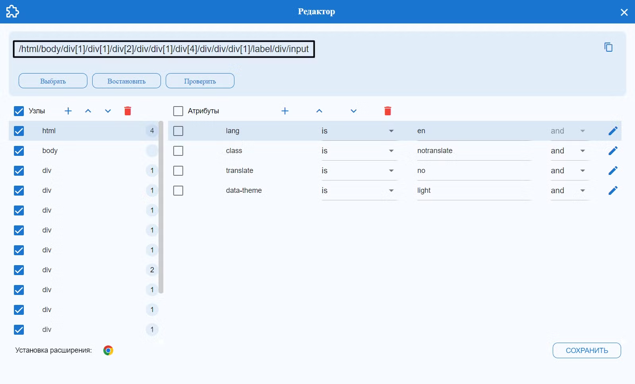Add a new node with plus icon
635x384 pixels.
click(68, 111)
